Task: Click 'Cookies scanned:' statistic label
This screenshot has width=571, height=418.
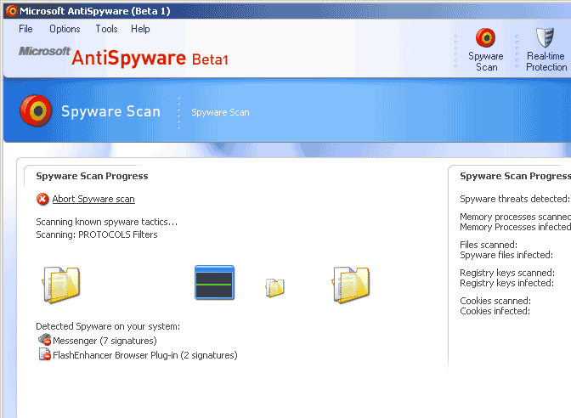Action: click(495, 301)
